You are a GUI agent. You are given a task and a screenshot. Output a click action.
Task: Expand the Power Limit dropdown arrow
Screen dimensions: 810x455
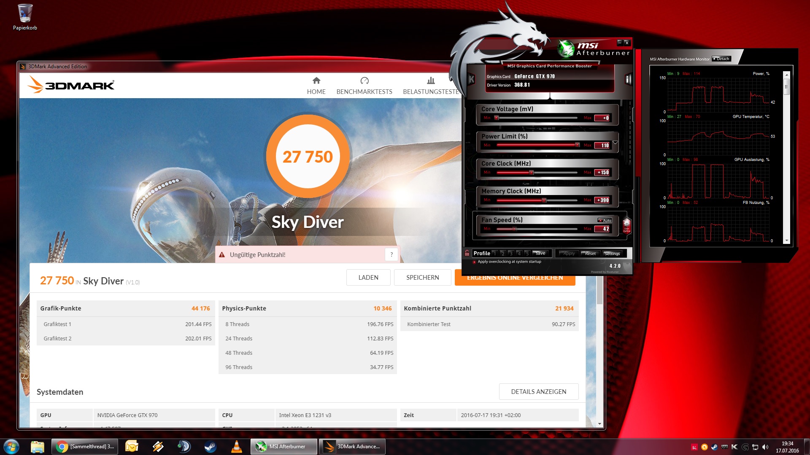click(616, 143)
